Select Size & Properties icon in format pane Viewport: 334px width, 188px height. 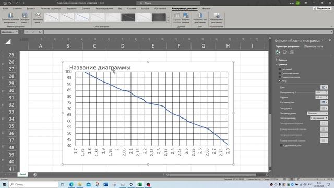click(291, 52)
